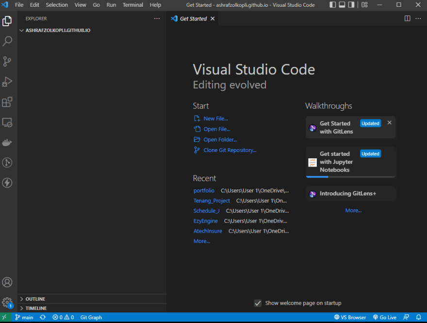
Task: Open editor More Actions ellipsis
Action: [x=418, y=18]
